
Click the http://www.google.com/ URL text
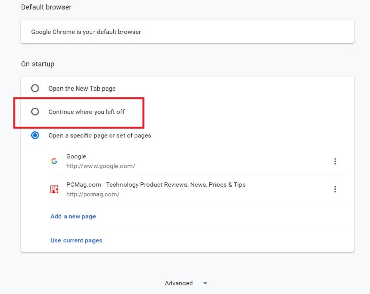[101, 166]
